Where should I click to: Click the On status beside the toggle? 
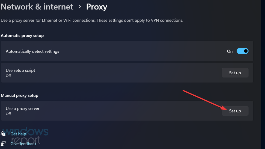[230, 51]
